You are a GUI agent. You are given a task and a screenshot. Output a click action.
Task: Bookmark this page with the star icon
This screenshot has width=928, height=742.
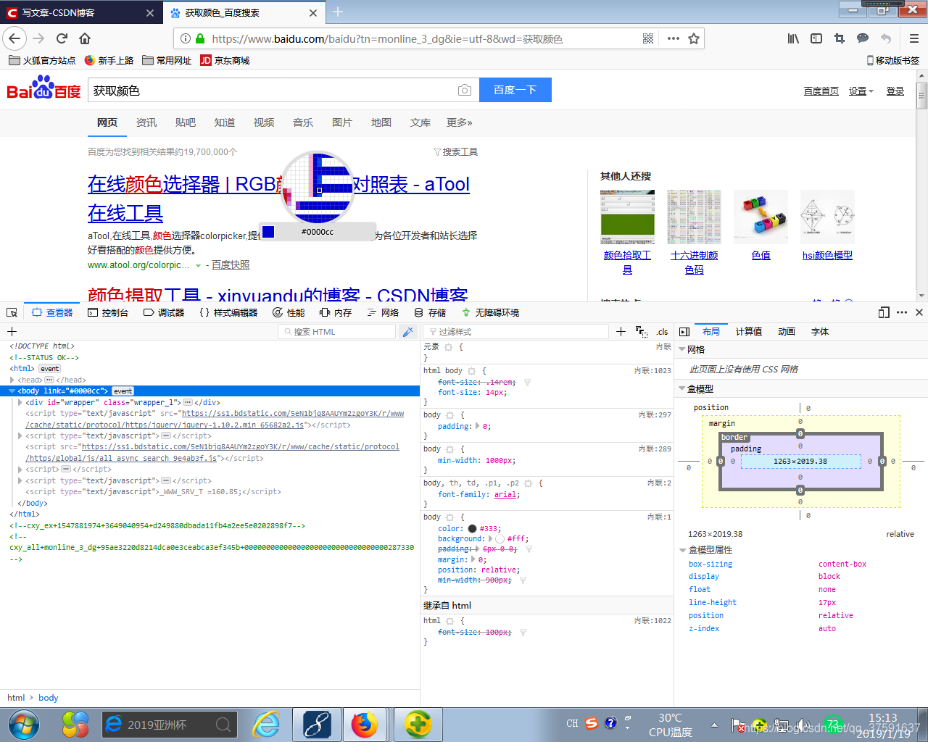point(694,38)
